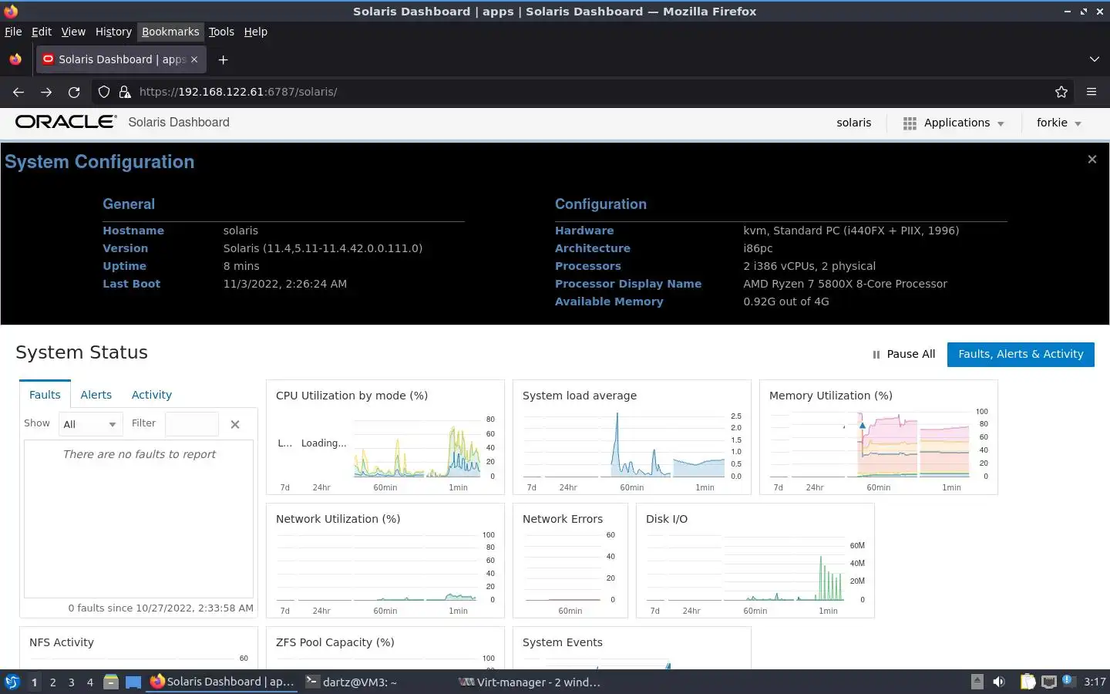
Task: Switch to workspace 4
Action: click(90, 682)
